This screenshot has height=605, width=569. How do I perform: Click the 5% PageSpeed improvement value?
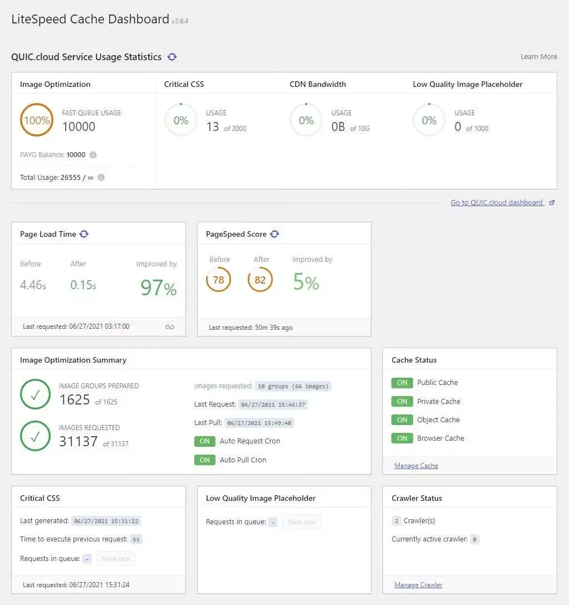(x=306, y=281)
